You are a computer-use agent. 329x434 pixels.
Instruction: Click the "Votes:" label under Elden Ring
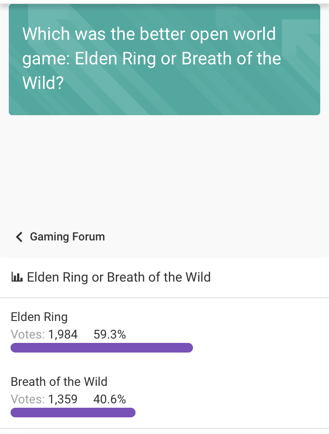[28, 335]
